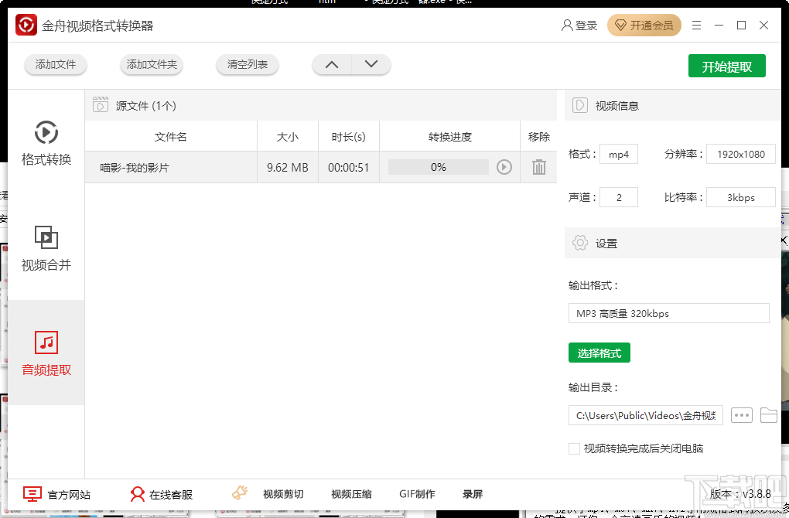The width and height of the screenshot is (789, 518).
Task: Click the 0% conversion progress bar
Action: (x=439, y=166)
